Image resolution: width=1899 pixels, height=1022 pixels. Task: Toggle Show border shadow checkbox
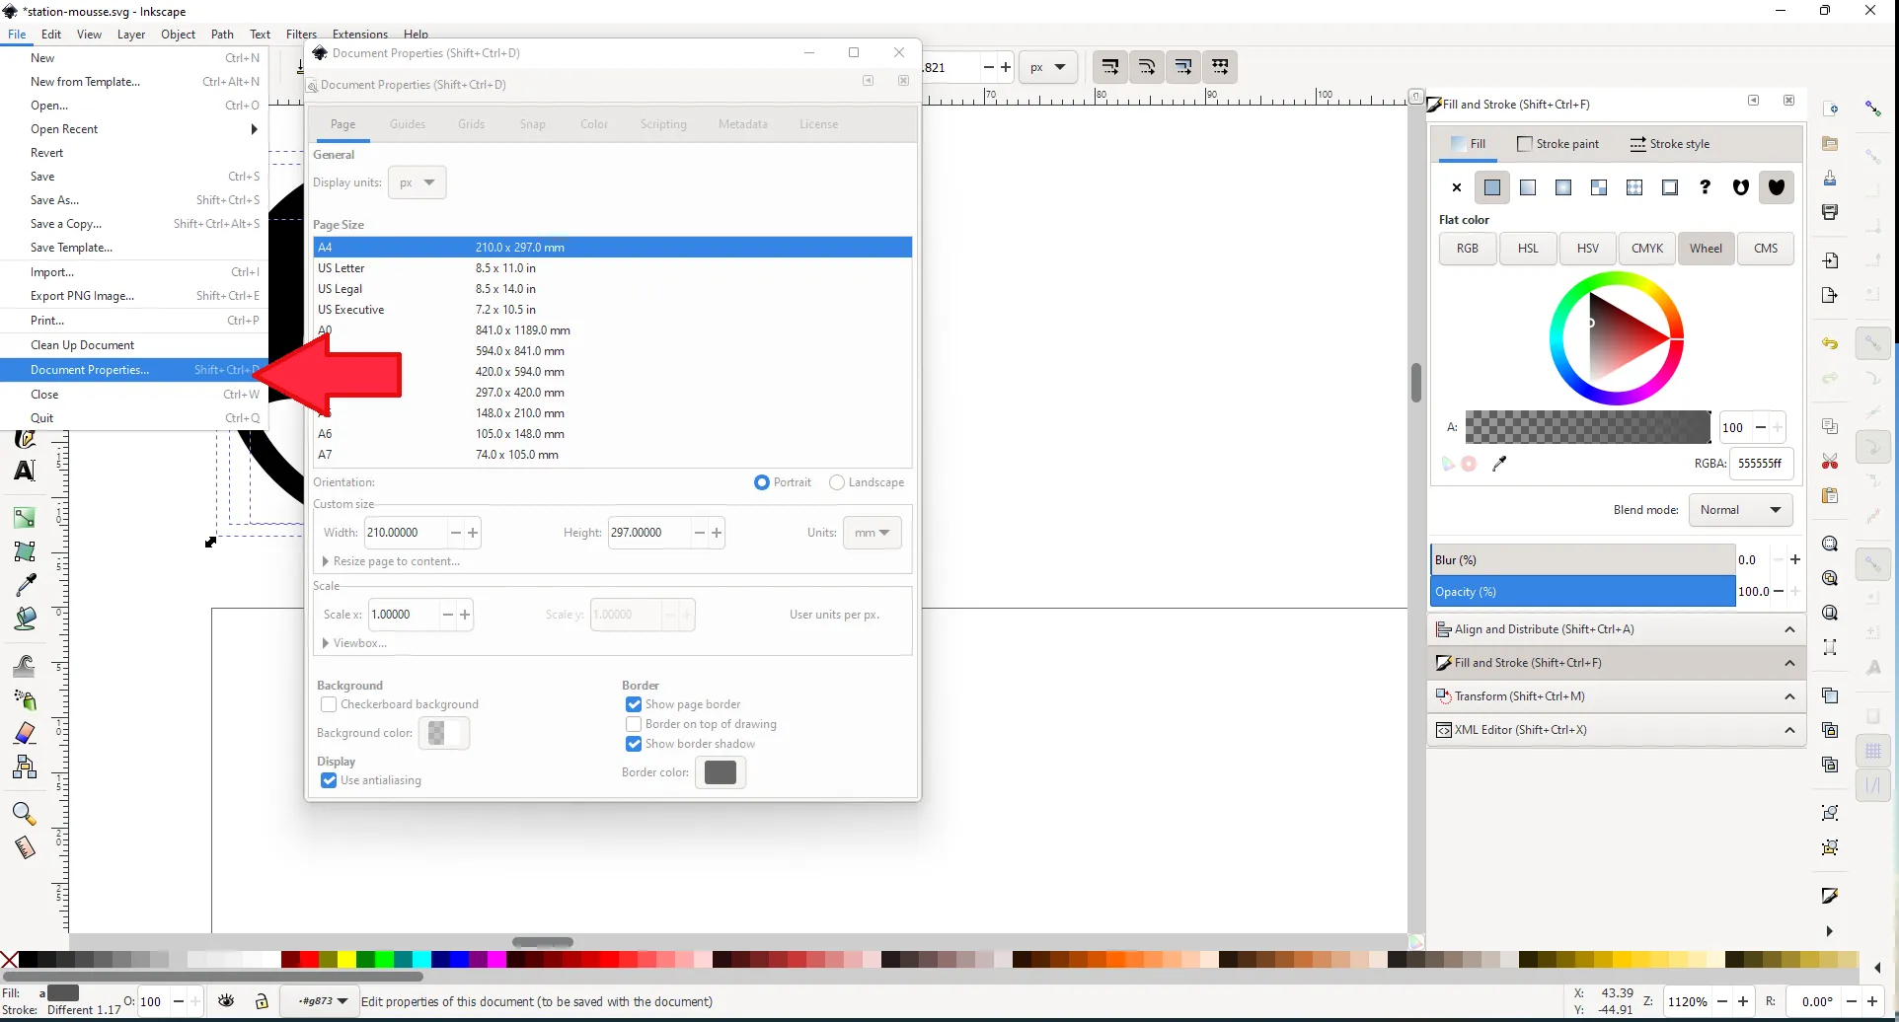pyautogui.click(x=634, y=744)
